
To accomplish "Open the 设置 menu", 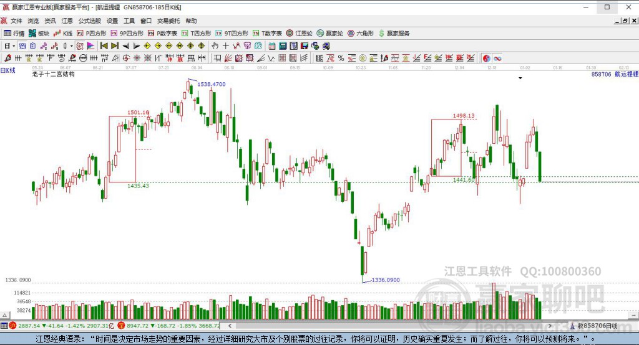I will [112, 21].
